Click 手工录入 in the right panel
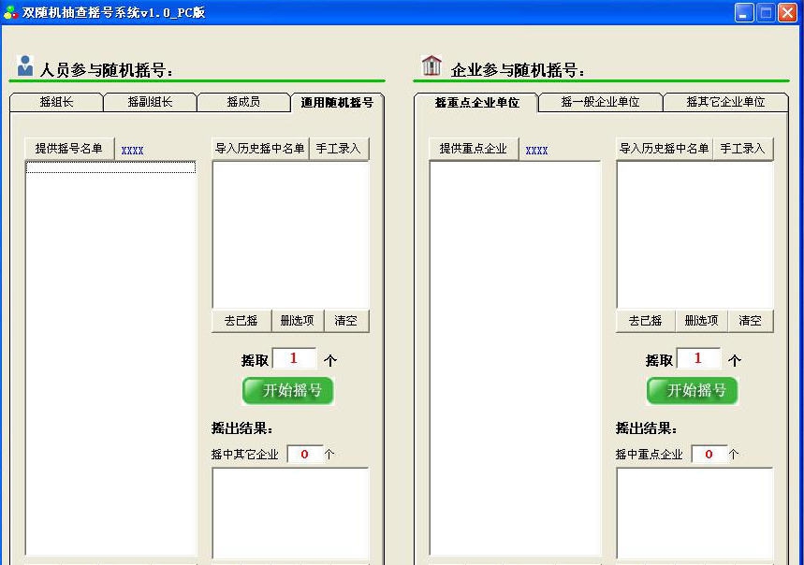The image size is (804, 565). 744,148
